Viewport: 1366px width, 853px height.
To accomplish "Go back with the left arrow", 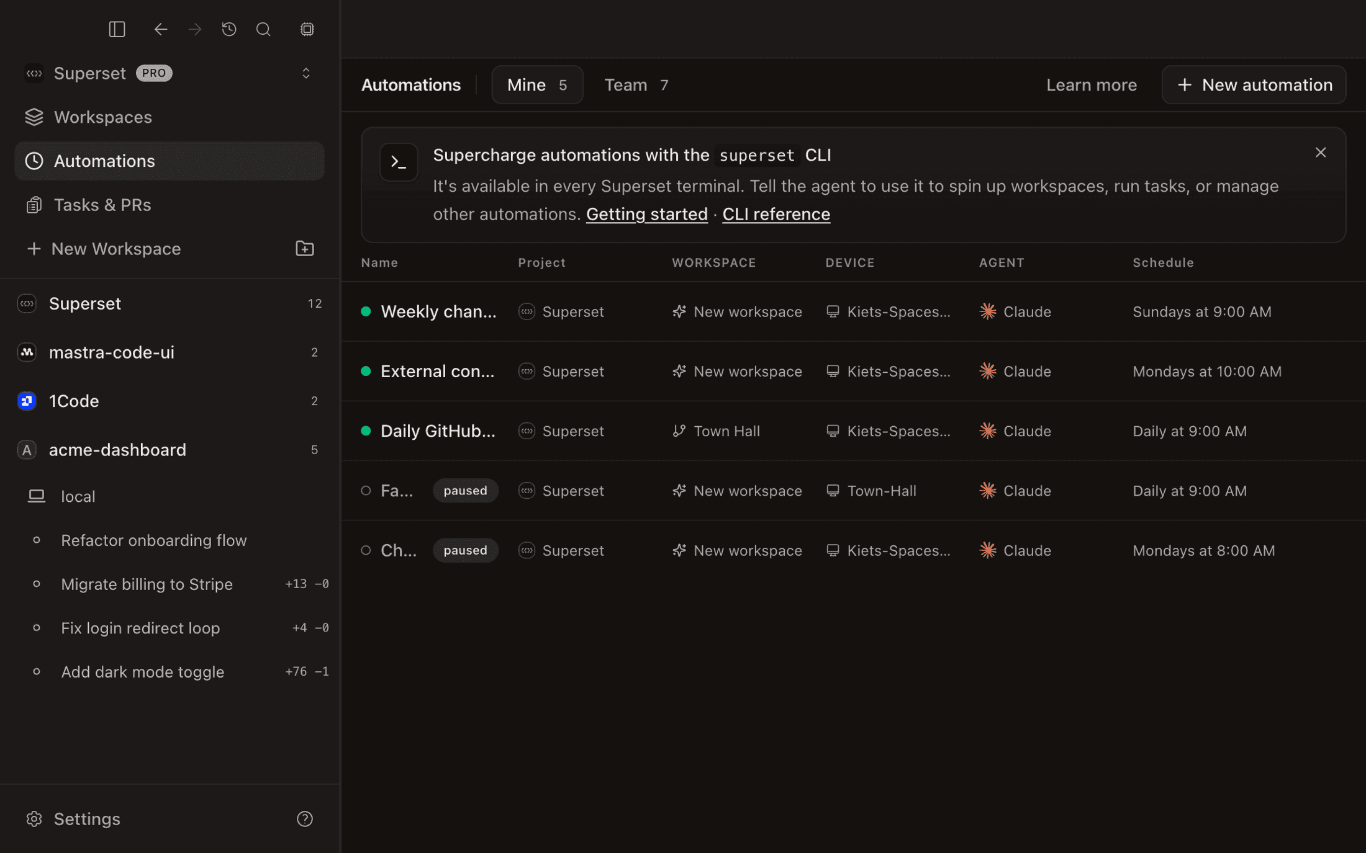I will 161,29.
